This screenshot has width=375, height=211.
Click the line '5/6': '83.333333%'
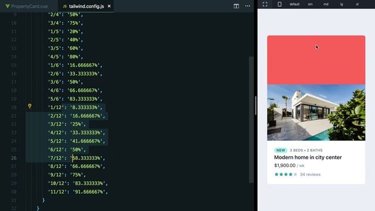[76, 99]
